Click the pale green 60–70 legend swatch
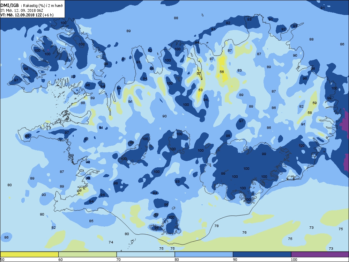 pos(88,254)
